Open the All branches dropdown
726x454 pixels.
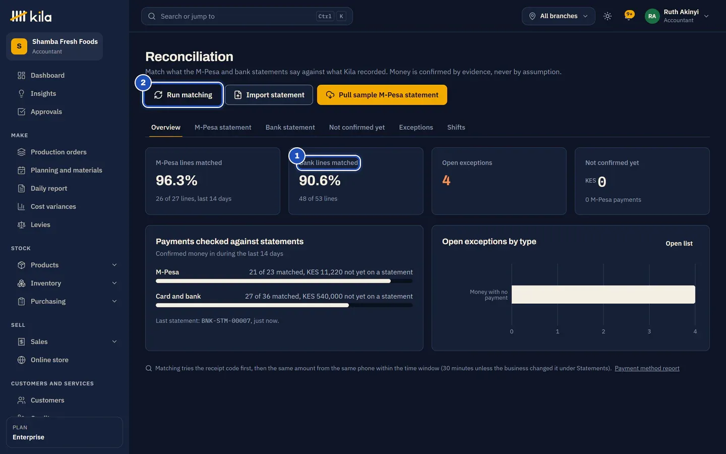(559, 16)
